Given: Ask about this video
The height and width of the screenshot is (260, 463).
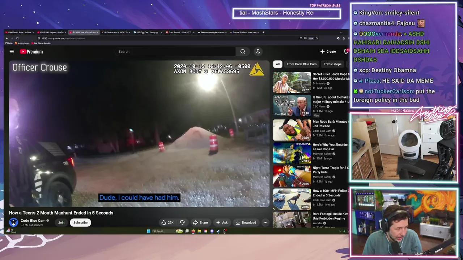Looking at the screenshot, I should (222, 222).
